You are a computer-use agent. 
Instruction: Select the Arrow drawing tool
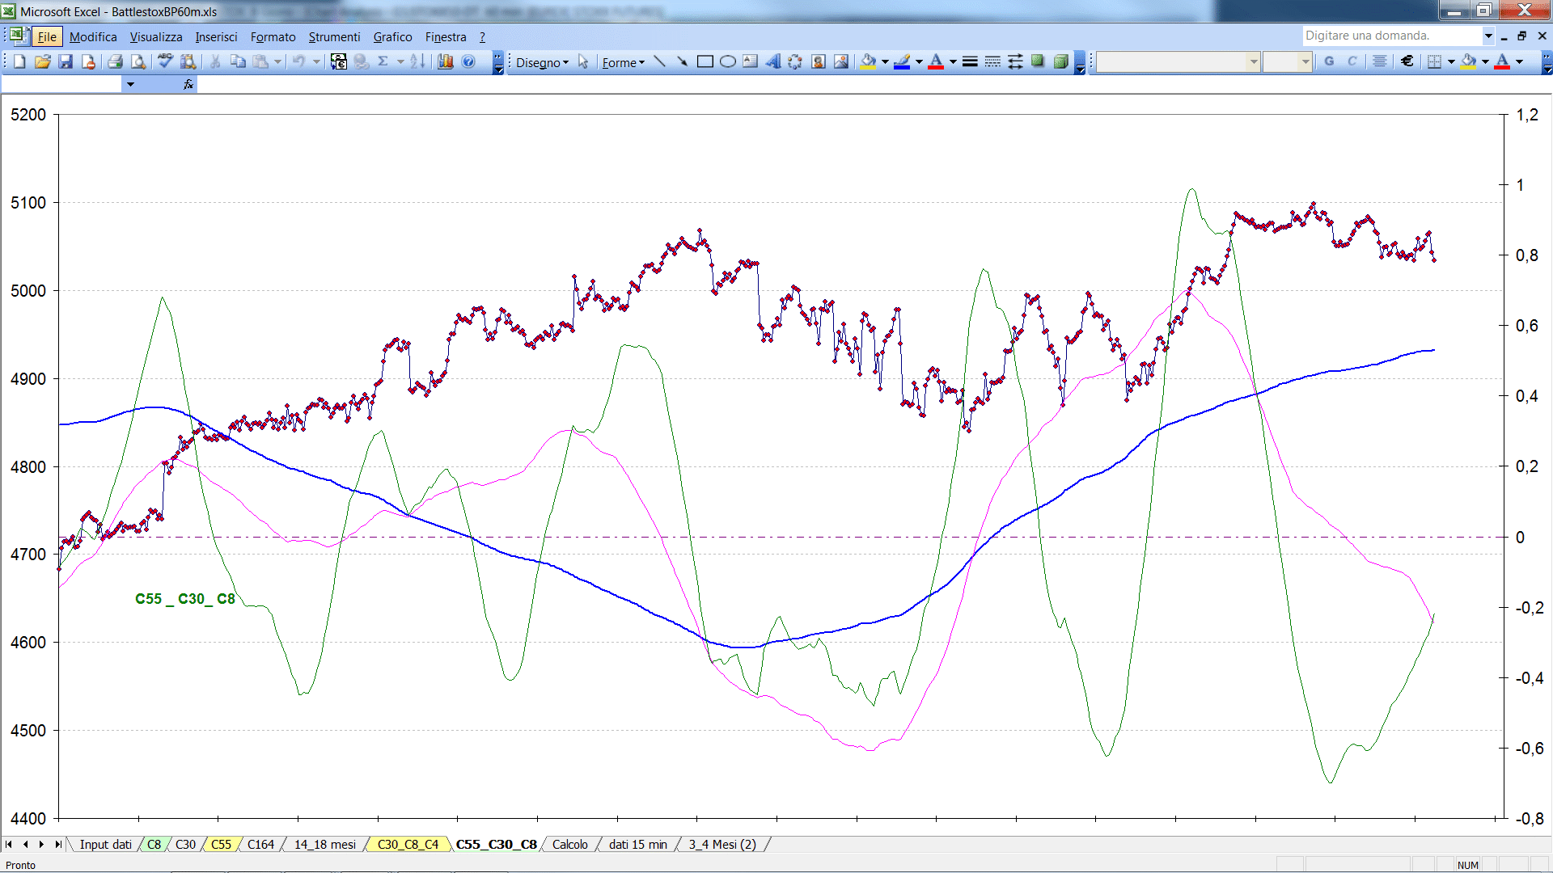[x=682, y=61]
